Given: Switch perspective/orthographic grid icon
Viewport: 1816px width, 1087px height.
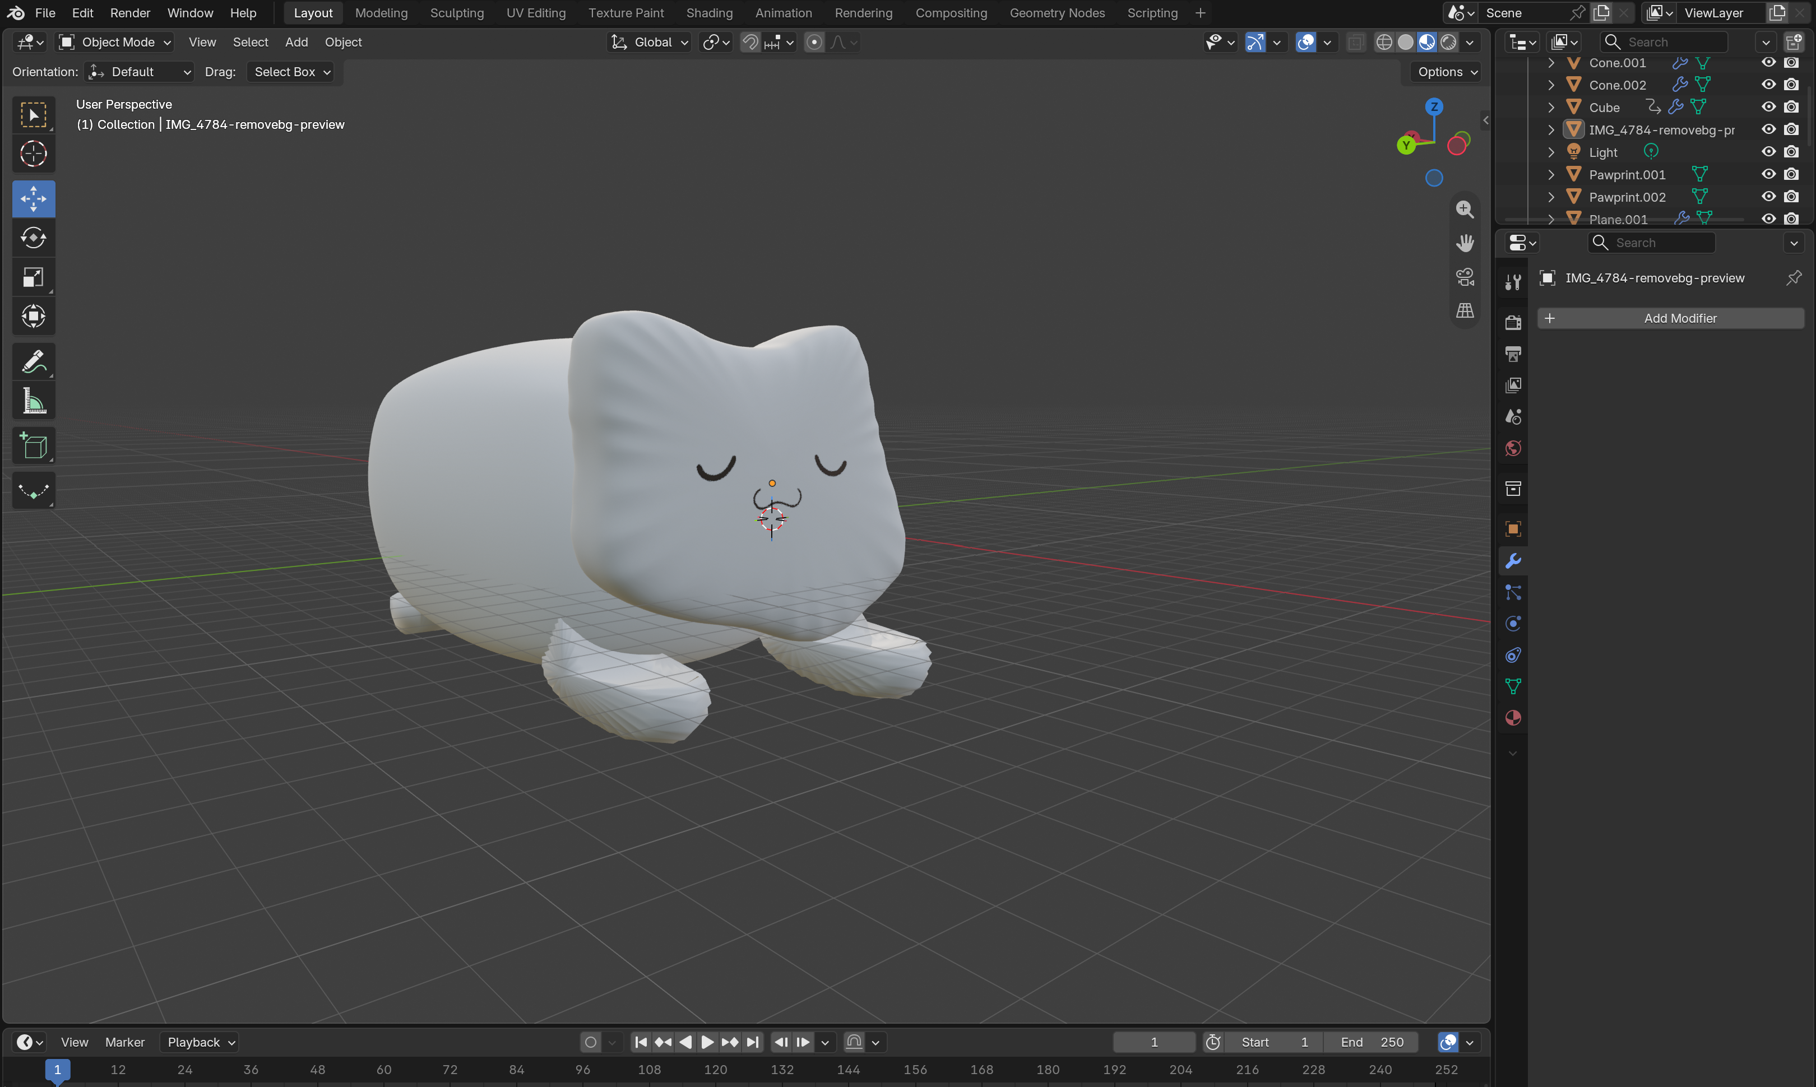Looking at the screenshot, I should point(1465,310).
